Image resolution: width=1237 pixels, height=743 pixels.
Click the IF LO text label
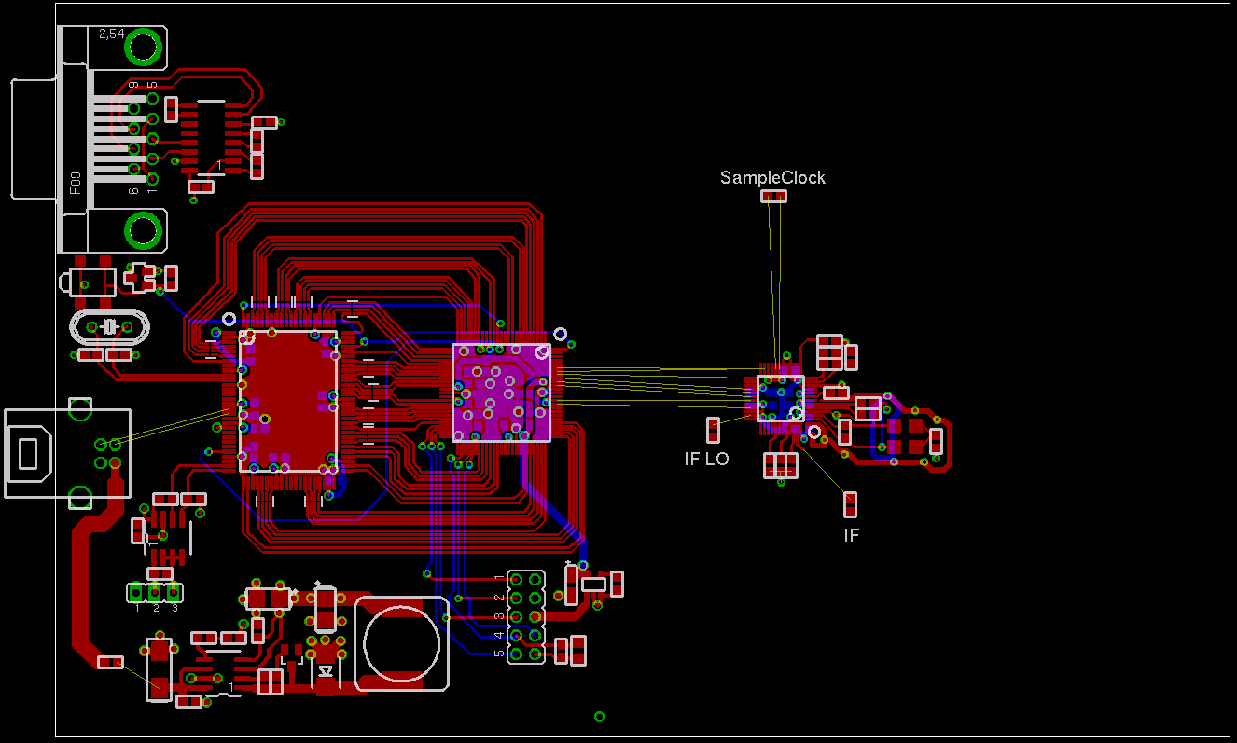706,459
